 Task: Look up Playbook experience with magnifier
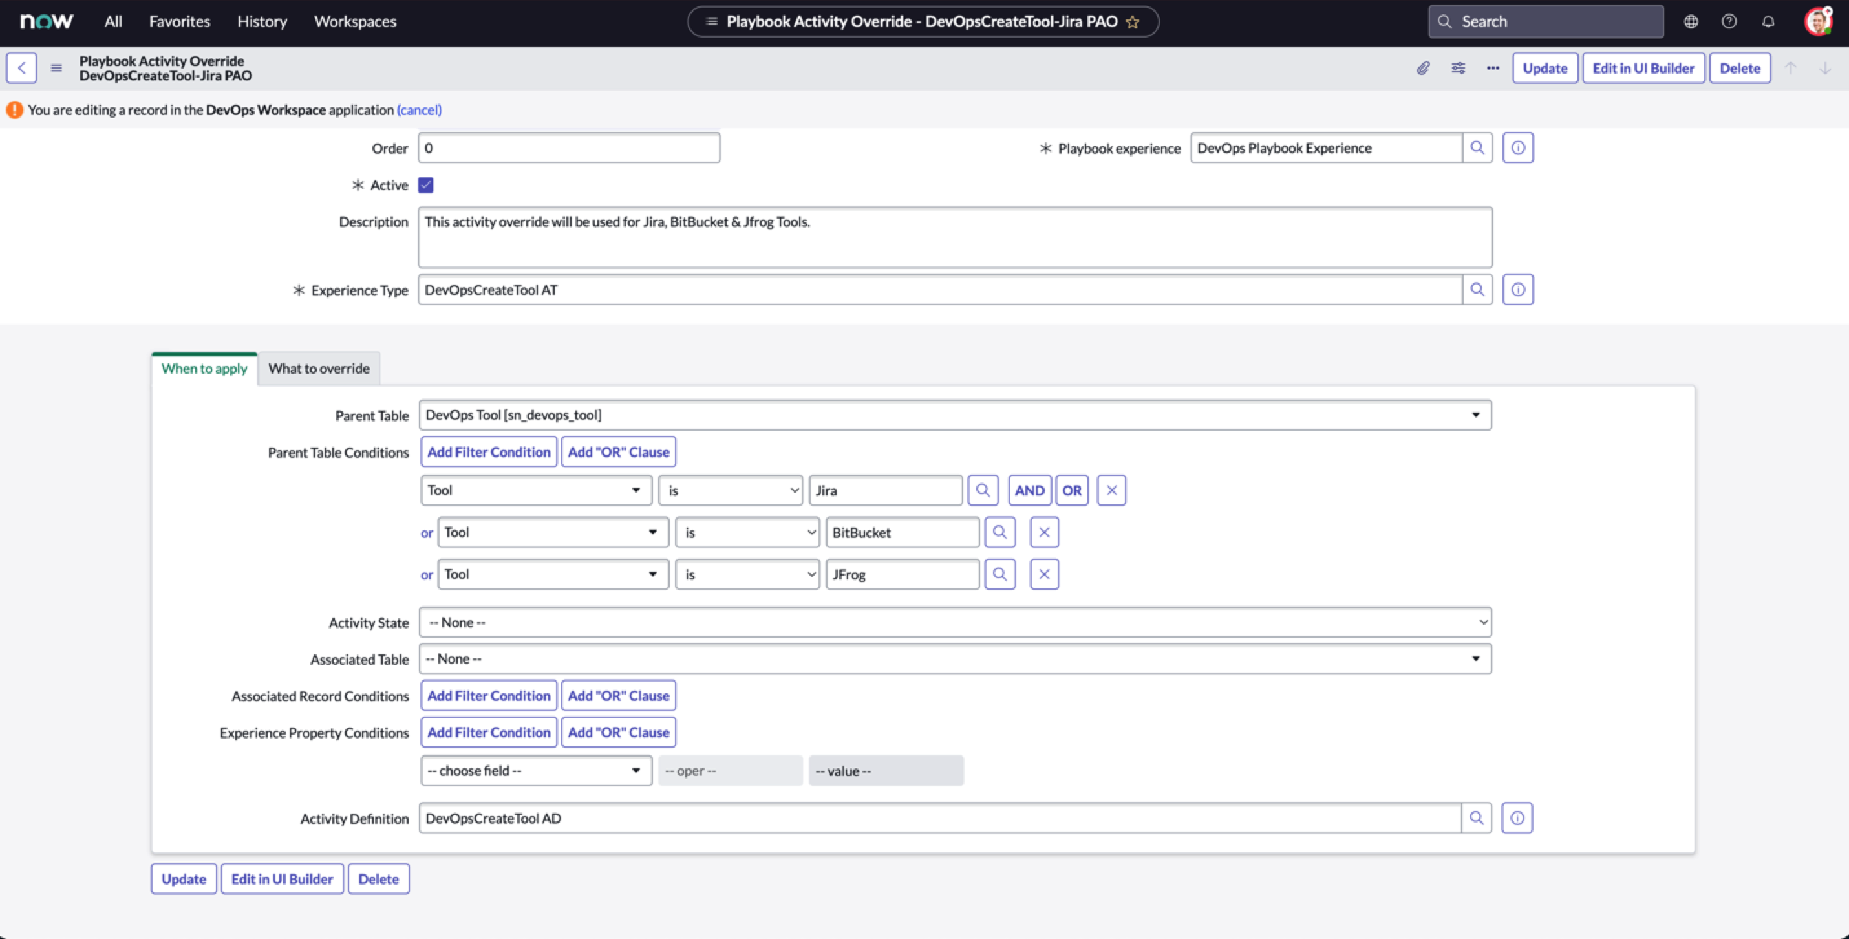[1477, 148]
